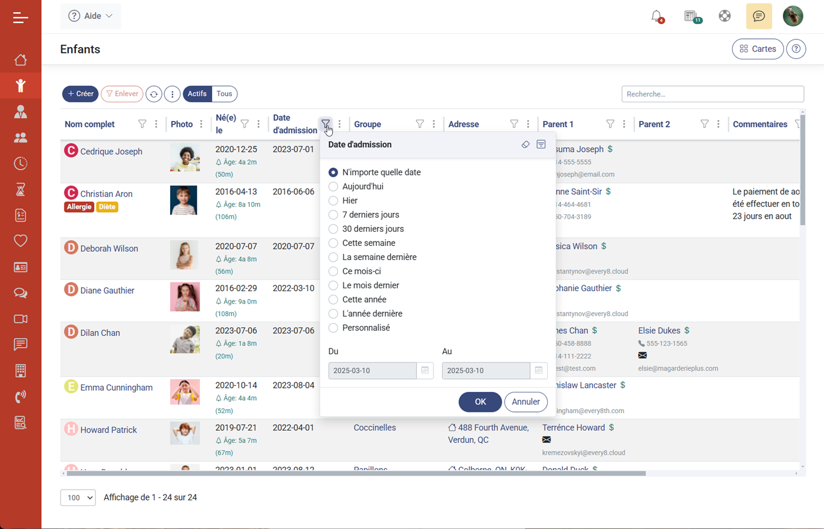The height and width of the screenshot is (529, 824).
Task: Open the page size dropdown showing 100
Action: (x=77, y=497)
